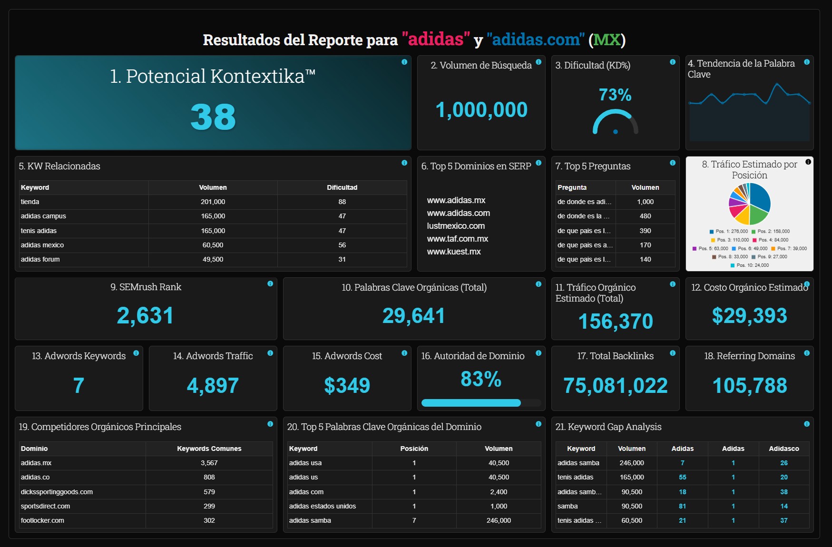Open info icon for Adwords Cost
This screenshot has height=547, width=832.
(x=404, y=353)
